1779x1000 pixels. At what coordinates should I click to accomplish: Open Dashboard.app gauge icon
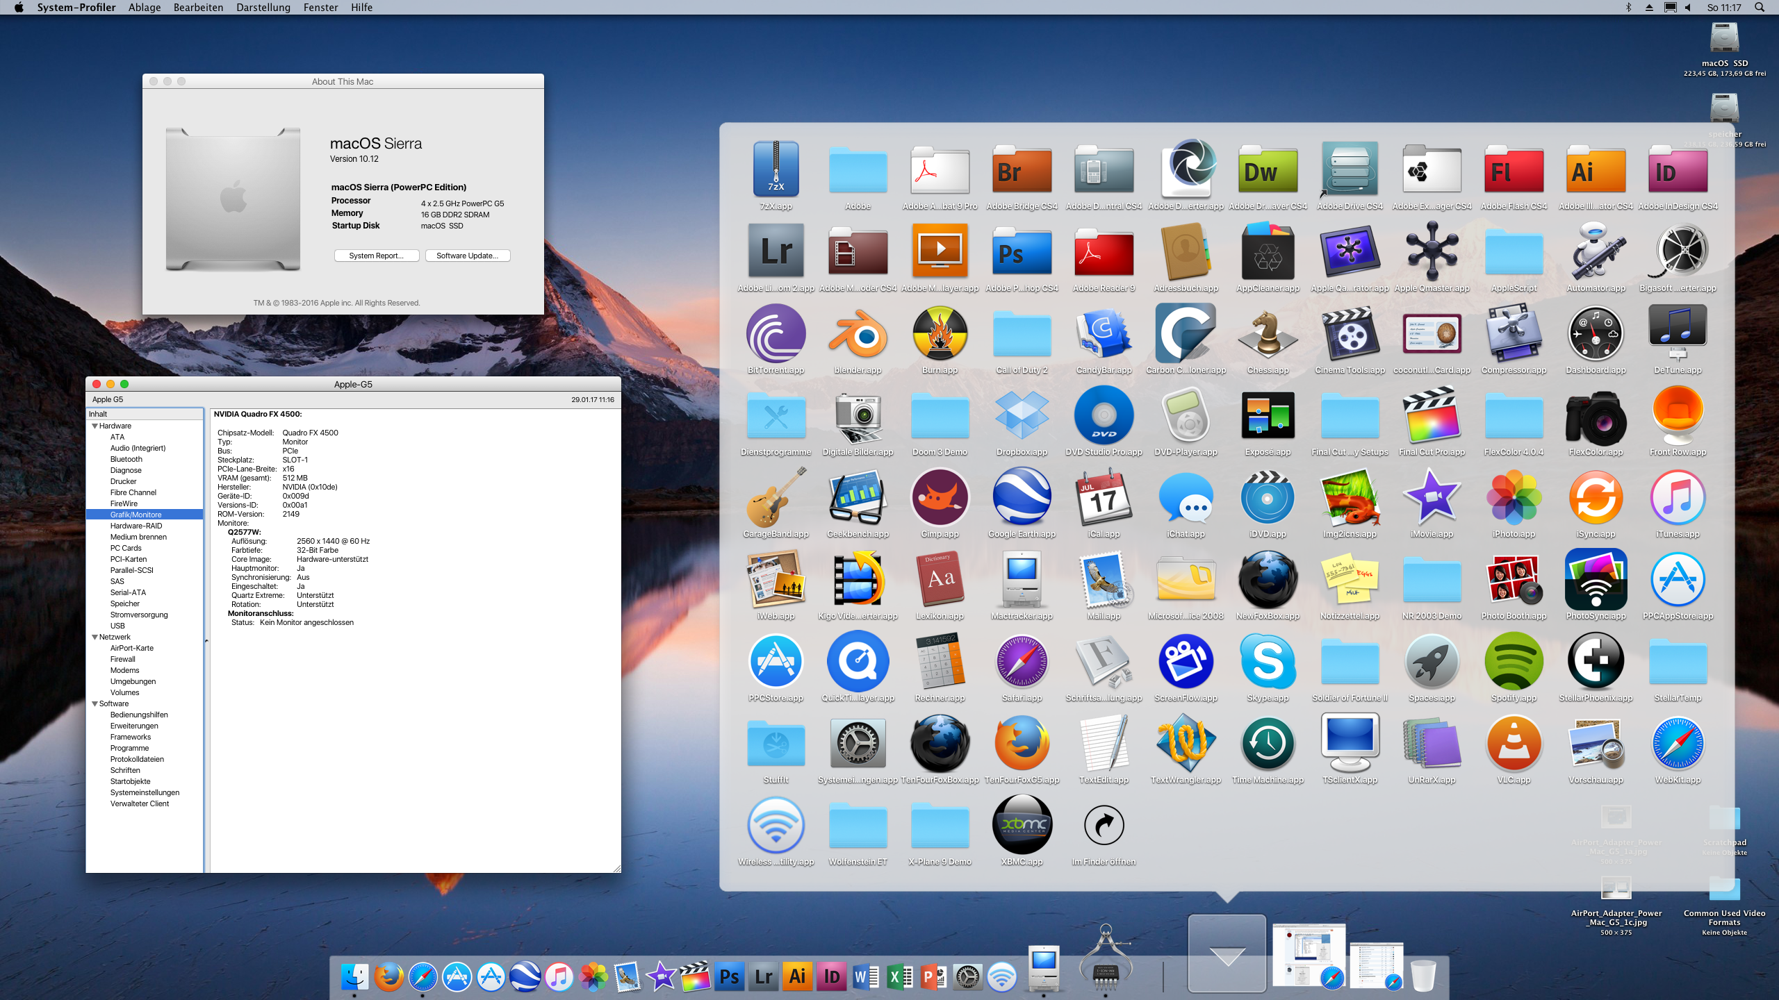point(1596,334)
